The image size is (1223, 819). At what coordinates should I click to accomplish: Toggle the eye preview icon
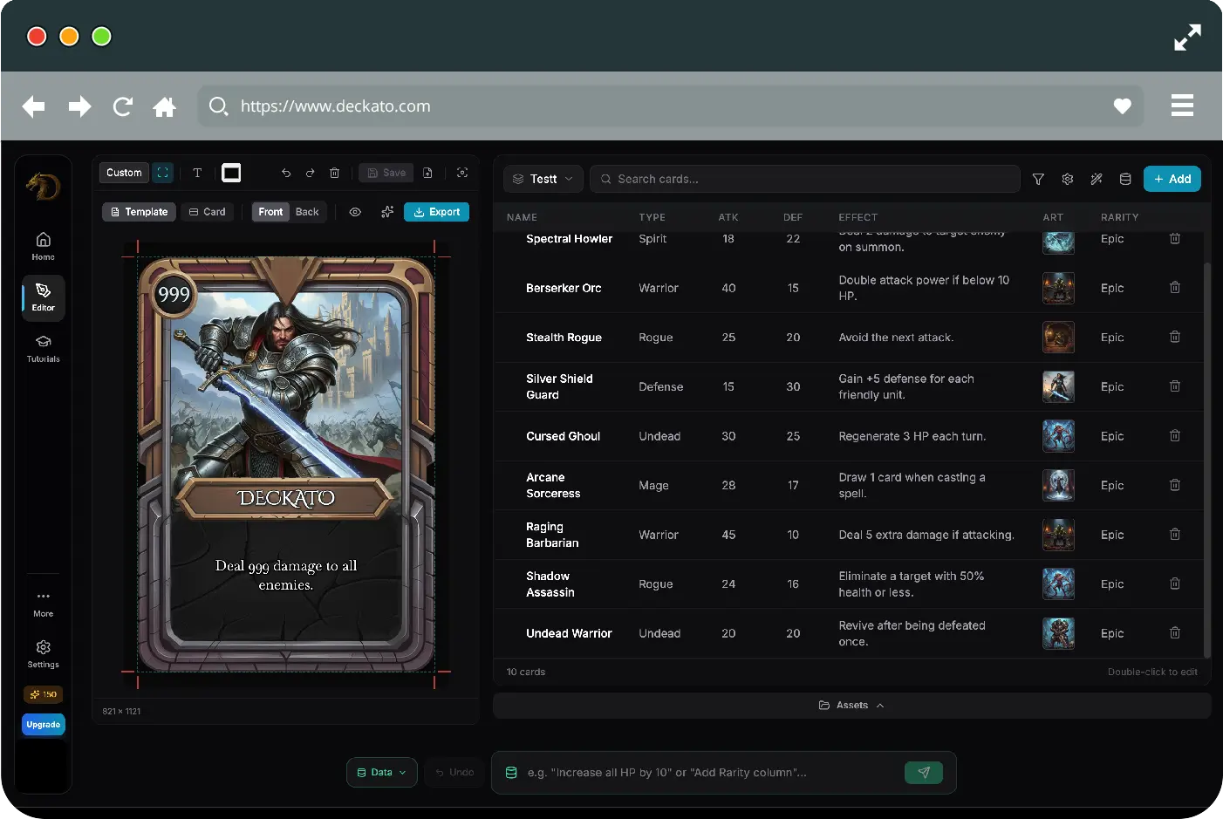coord(355,212)
